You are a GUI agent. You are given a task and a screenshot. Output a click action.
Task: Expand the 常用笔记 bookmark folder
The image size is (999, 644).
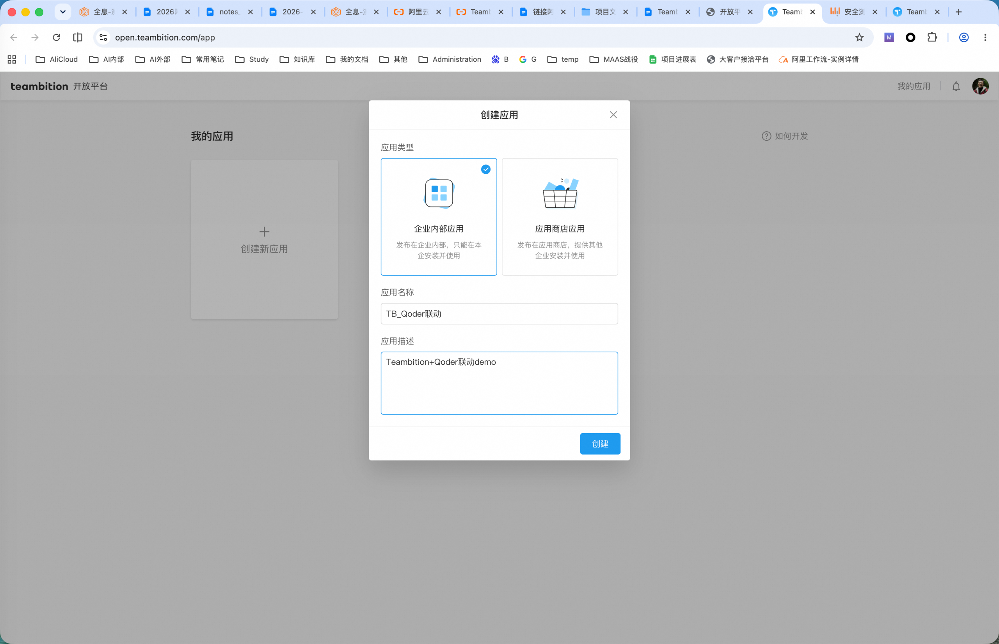203,59
